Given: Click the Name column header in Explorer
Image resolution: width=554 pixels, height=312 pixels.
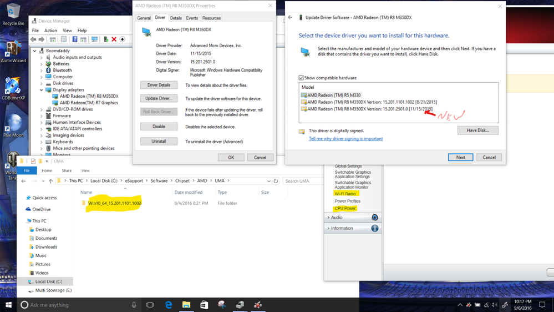Looking at the screenshot, I should (x=86, y=193).
